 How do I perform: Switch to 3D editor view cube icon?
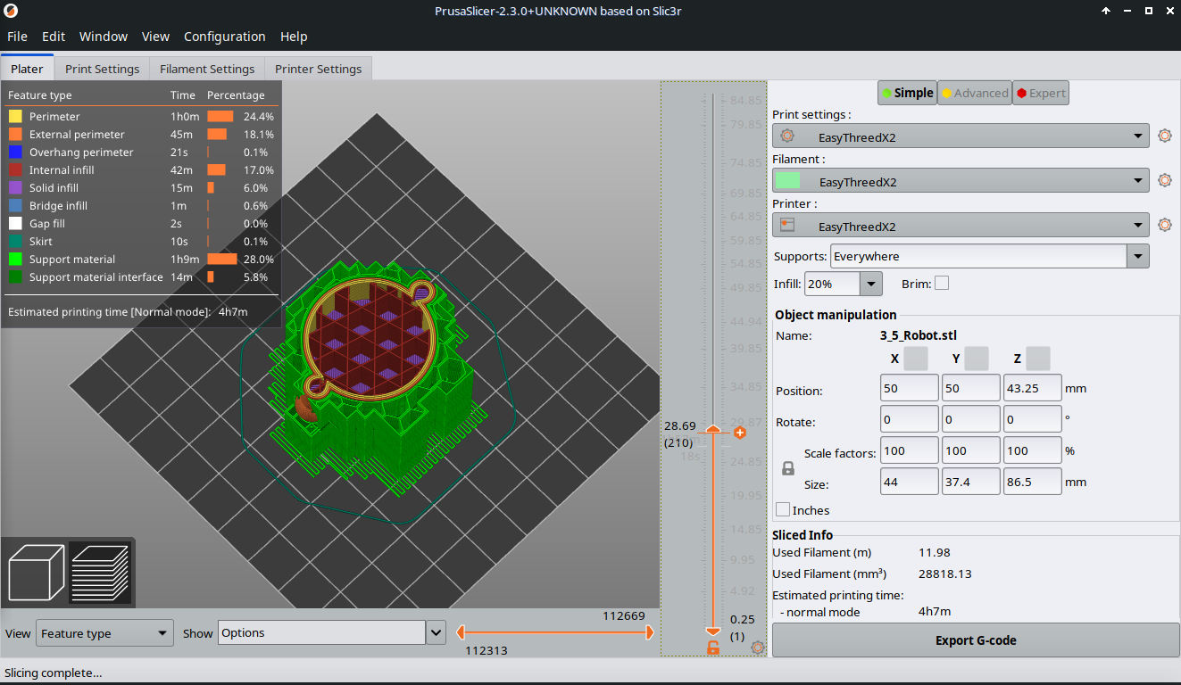pyautogui.click(x=36, y=573)
